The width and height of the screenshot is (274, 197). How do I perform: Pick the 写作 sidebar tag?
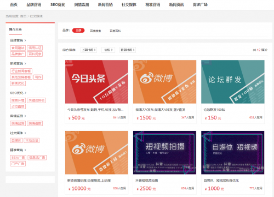[x=38, y=77]
